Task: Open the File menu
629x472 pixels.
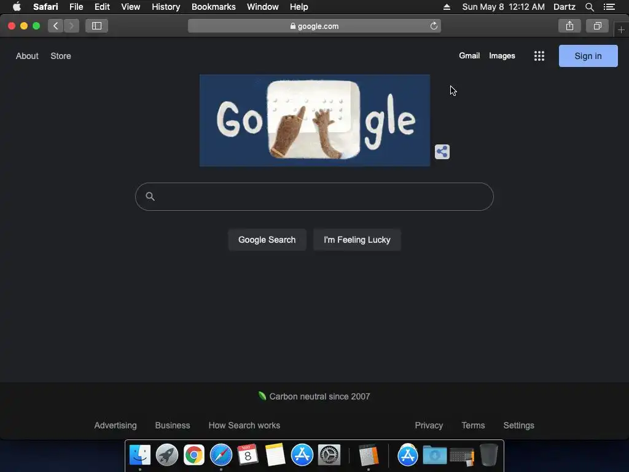Action: pyautogui.click(x=76, y=7)
